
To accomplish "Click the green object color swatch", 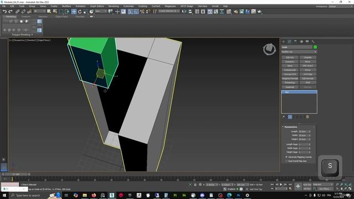I will (x=315, y=47).
